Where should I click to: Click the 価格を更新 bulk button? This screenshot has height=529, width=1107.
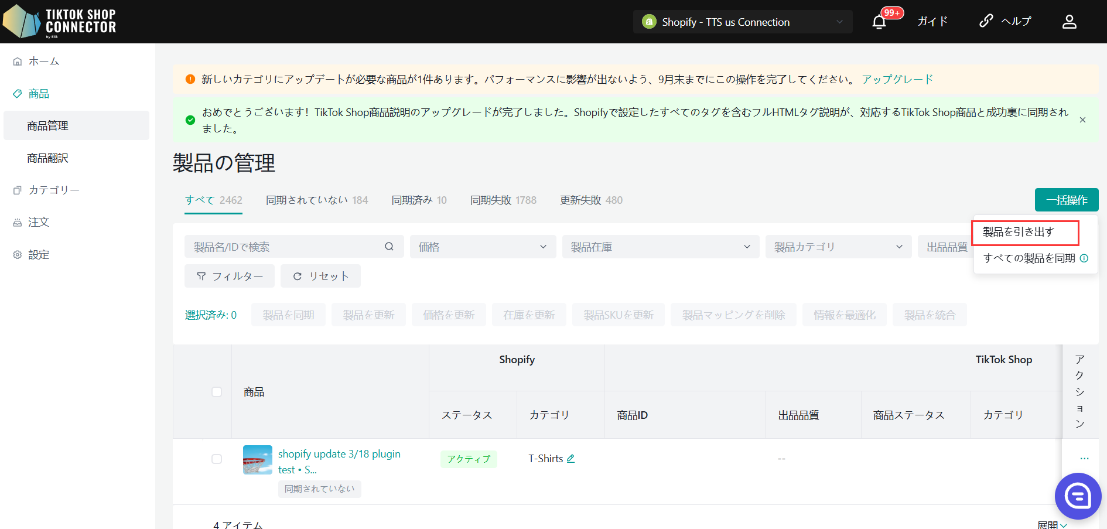[449, 315]
